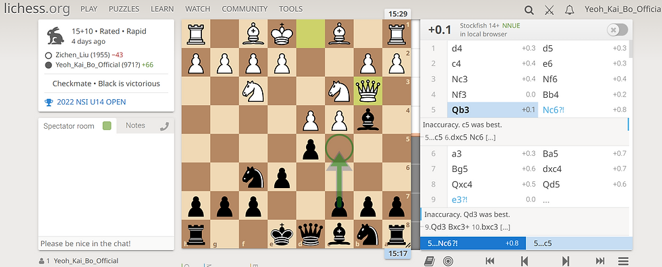This screenshot has height=267, width=662.
Task: Click the board resize handle corner
Action: [x=408, y=245]
